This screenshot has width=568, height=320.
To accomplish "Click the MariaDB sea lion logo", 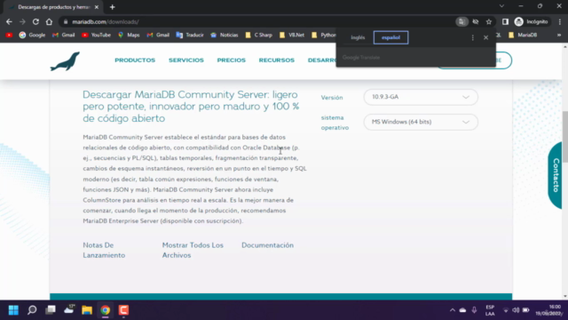I will [x=65, y=61].
